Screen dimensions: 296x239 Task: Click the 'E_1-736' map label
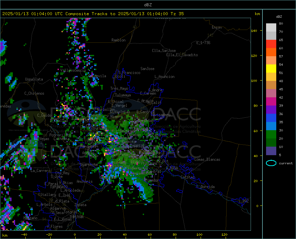pyautogui.click(x=203, y=43)
